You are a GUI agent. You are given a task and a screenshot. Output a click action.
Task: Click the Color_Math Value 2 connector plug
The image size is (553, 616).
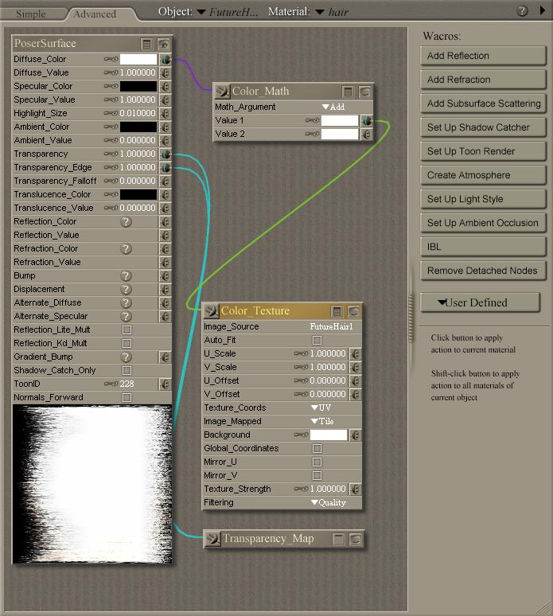(367, 135)
